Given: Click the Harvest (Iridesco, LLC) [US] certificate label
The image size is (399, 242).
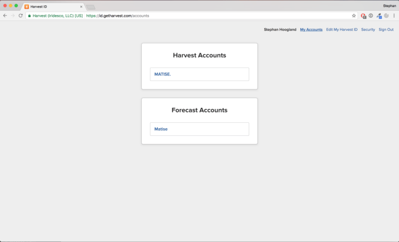Looking at the screenshot, I should point(58,16).
